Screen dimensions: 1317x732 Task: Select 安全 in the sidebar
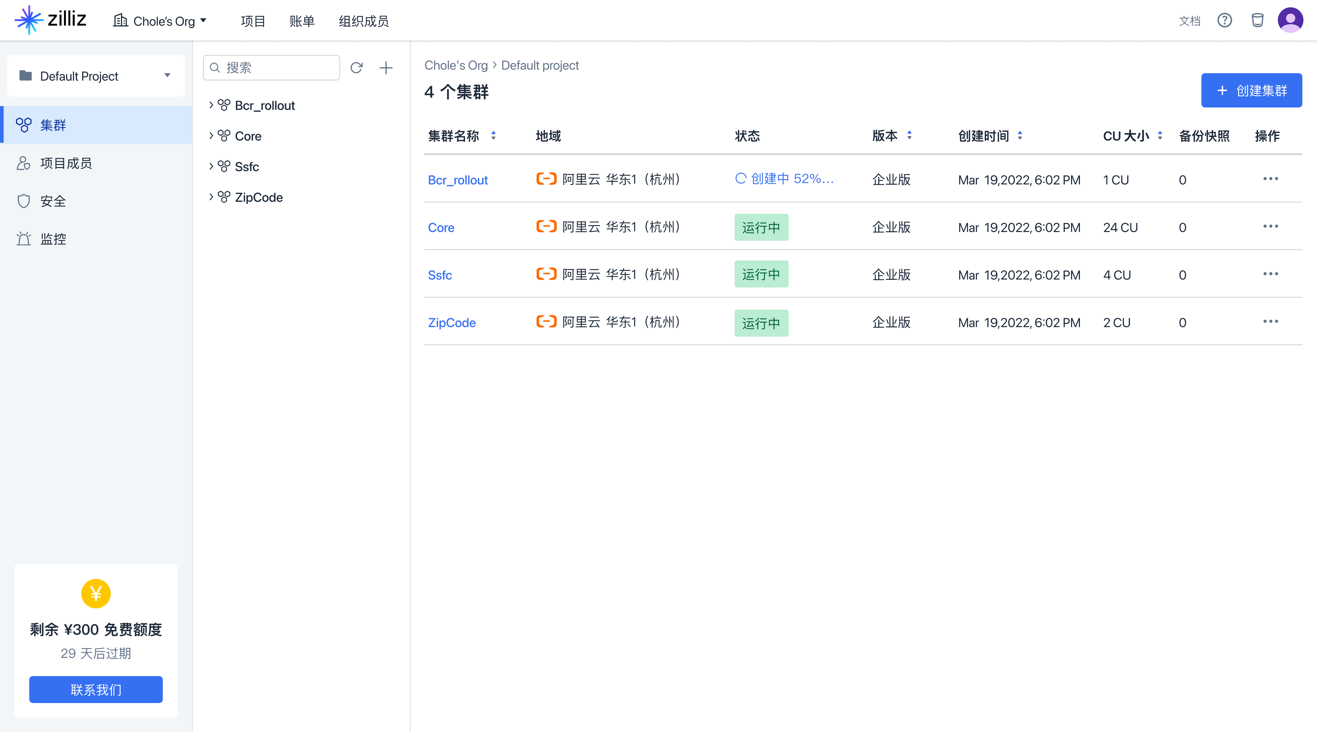coord(96,201)
